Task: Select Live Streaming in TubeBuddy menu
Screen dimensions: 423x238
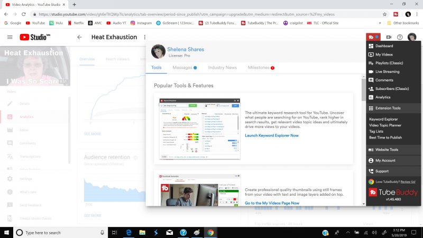Action: coord(387,71)
